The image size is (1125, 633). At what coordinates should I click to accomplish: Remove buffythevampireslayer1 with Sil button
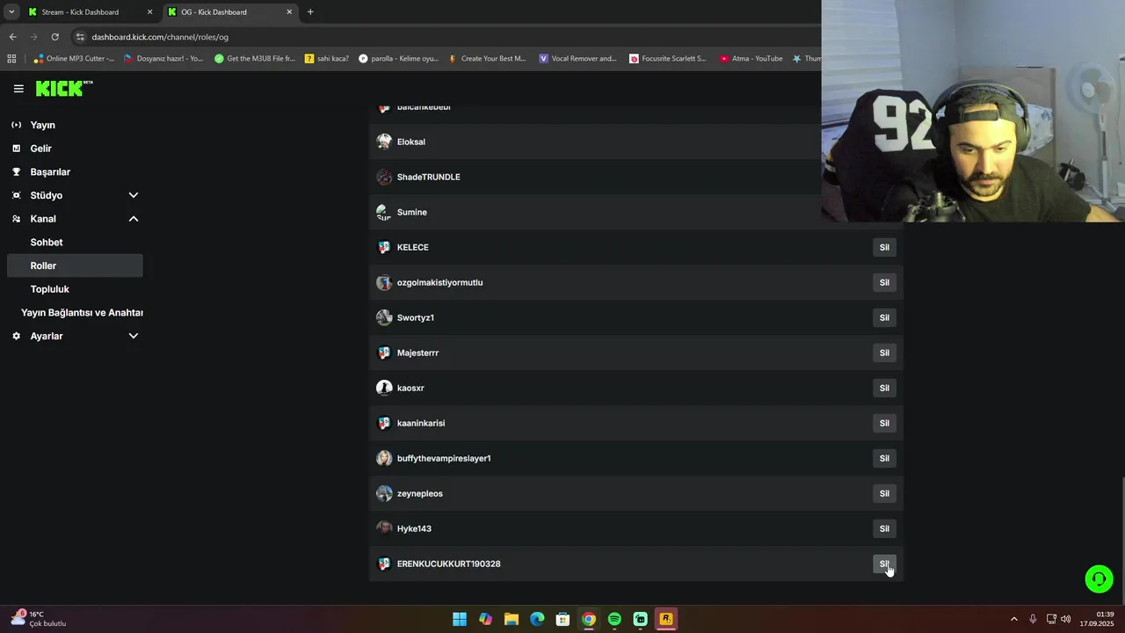[x=884, y=458]
